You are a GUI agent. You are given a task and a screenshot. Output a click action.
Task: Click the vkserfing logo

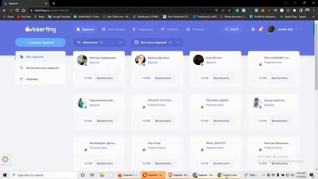point(40,29)
